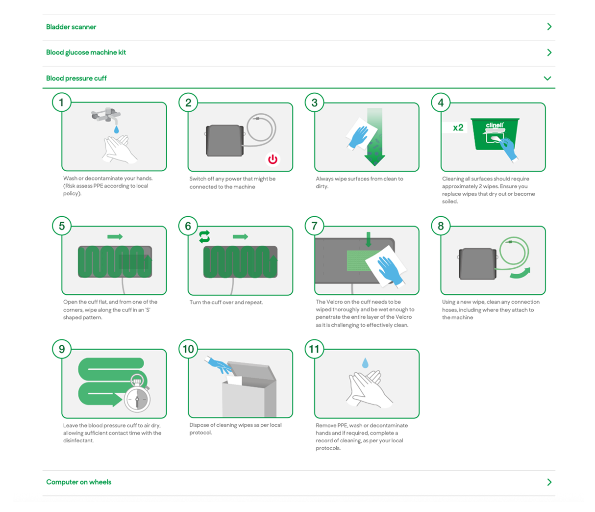The image size is (595, 512).
Task: Open the Bladder scanner heading
Action: 71,27
